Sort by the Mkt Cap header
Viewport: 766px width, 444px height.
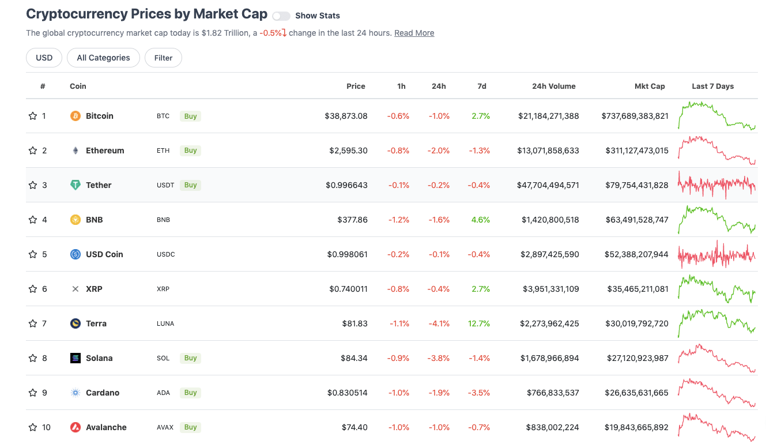coord(650,86)
